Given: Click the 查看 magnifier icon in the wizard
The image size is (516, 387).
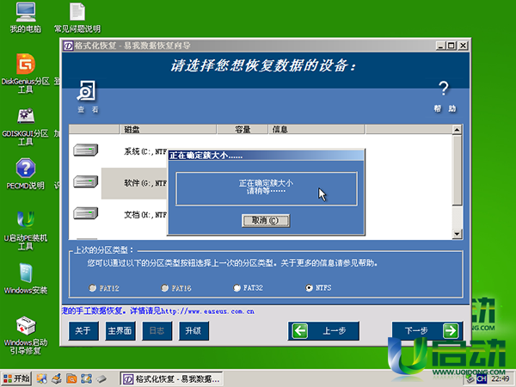Looking at the screenshot, I should pyautogui.click(x=87, y=90).
